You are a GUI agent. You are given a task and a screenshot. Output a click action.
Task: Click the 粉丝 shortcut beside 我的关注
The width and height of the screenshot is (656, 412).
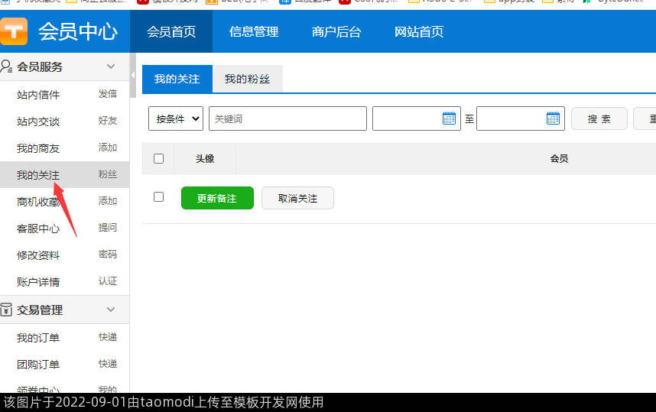108,174
